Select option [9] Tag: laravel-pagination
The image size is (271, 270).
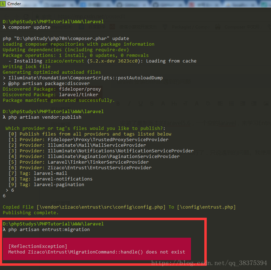coord(46,185)
